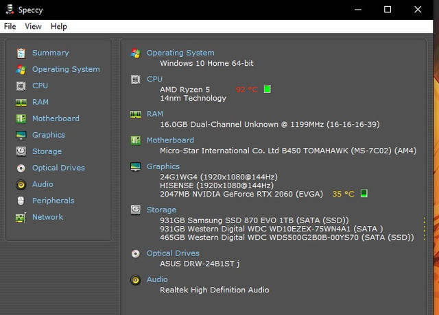Click the CPU chip icon in the sidebar
439x315 pixels.
coord(21,86)
